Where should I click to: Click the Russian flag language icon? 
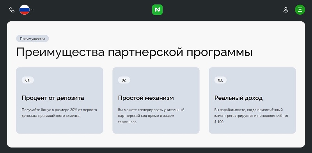click(25, 10)
